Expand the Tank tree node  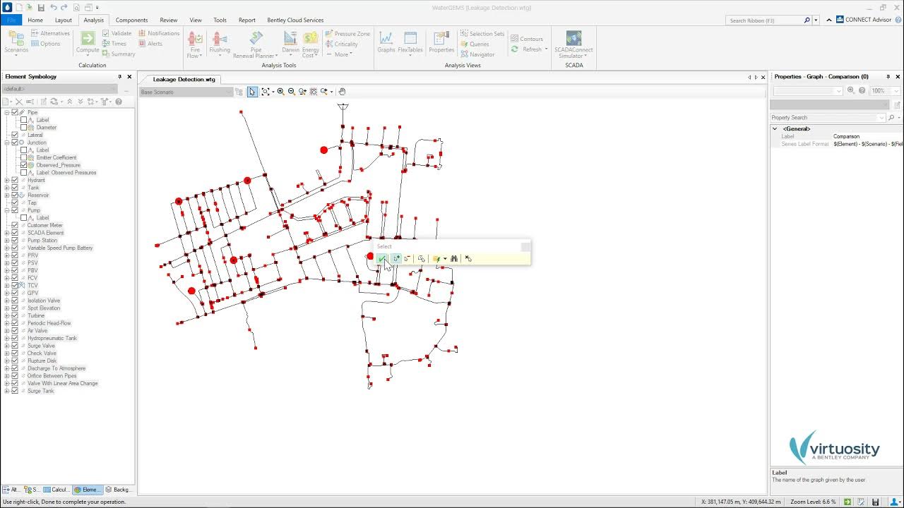click(7, 188)
